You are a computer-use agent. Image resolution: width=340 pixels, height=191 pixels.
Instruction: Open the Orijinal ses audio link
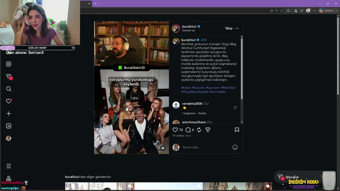189,31
